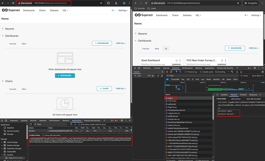Collapse Charts section in left window

3,81
